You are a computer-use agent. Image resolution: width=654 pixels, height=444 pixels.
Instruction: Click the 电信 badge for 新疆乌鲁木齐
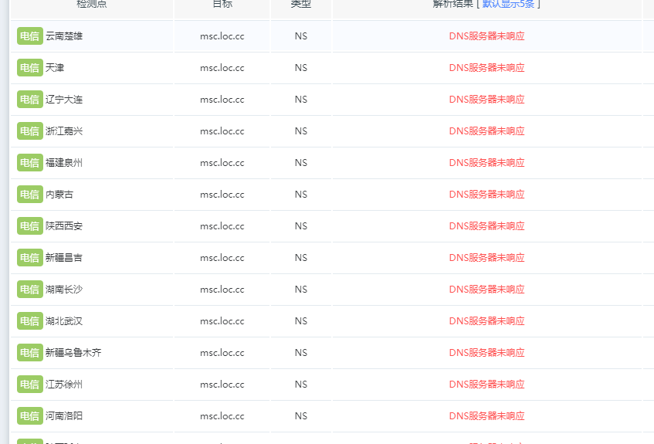point(30,353)
